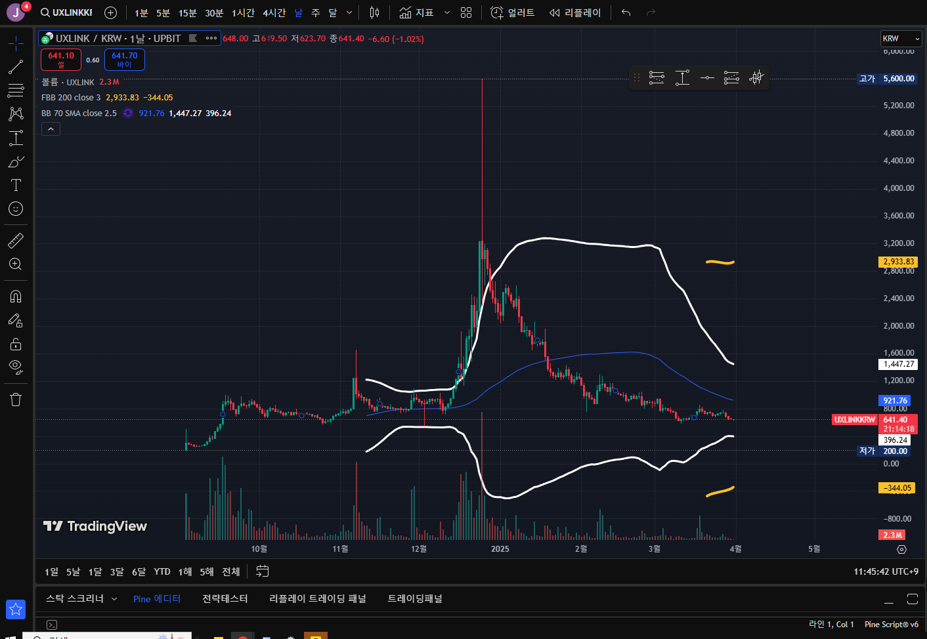Switch timeframe to 1시간

243,12
